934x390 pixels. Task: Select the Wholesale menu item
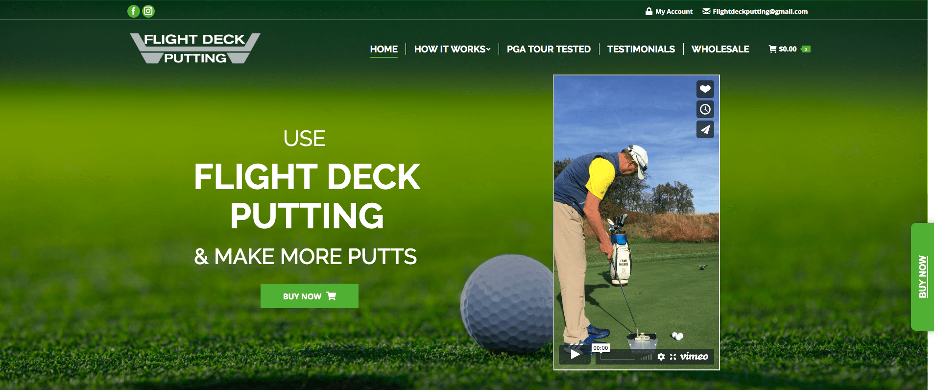[x=720, y=49]
